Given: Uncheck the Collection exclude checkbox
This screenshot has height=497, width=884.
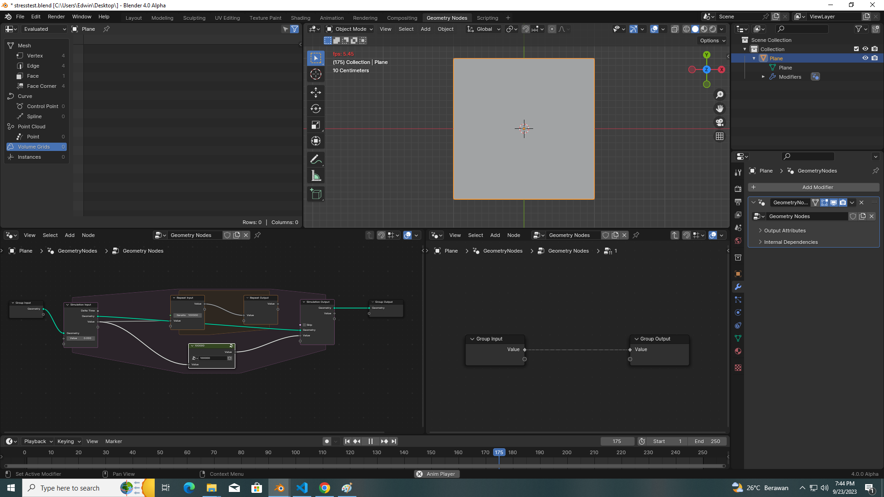Looking at the screenshot, I should 856,49.
